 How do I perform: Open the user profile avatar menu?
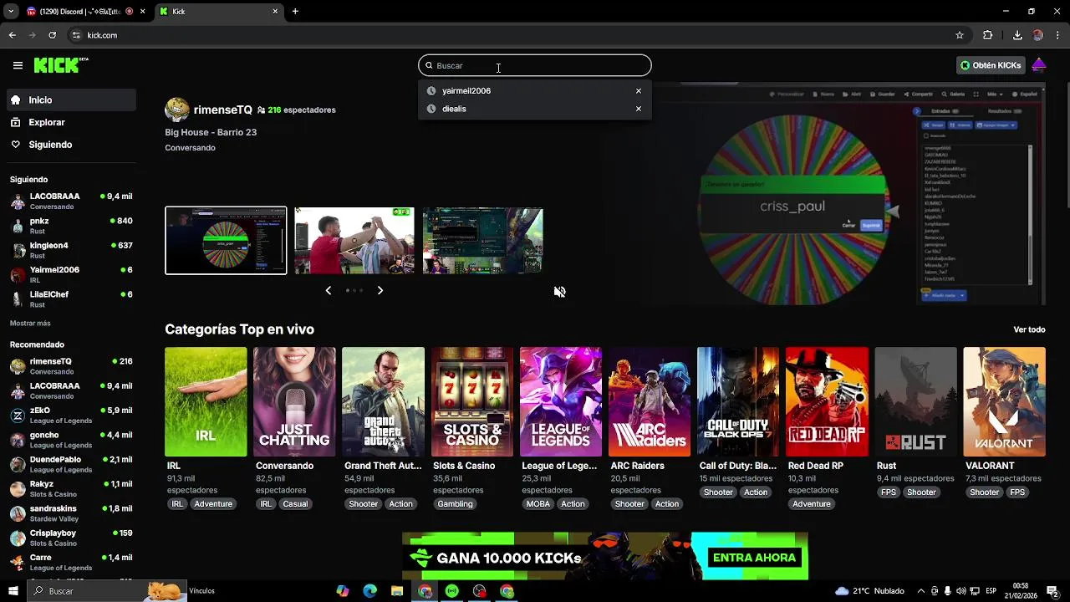[1039, 65]
